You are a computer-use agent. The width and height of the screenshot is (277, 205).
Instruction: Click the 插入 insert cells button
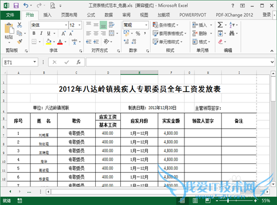[x=200, y=25]
